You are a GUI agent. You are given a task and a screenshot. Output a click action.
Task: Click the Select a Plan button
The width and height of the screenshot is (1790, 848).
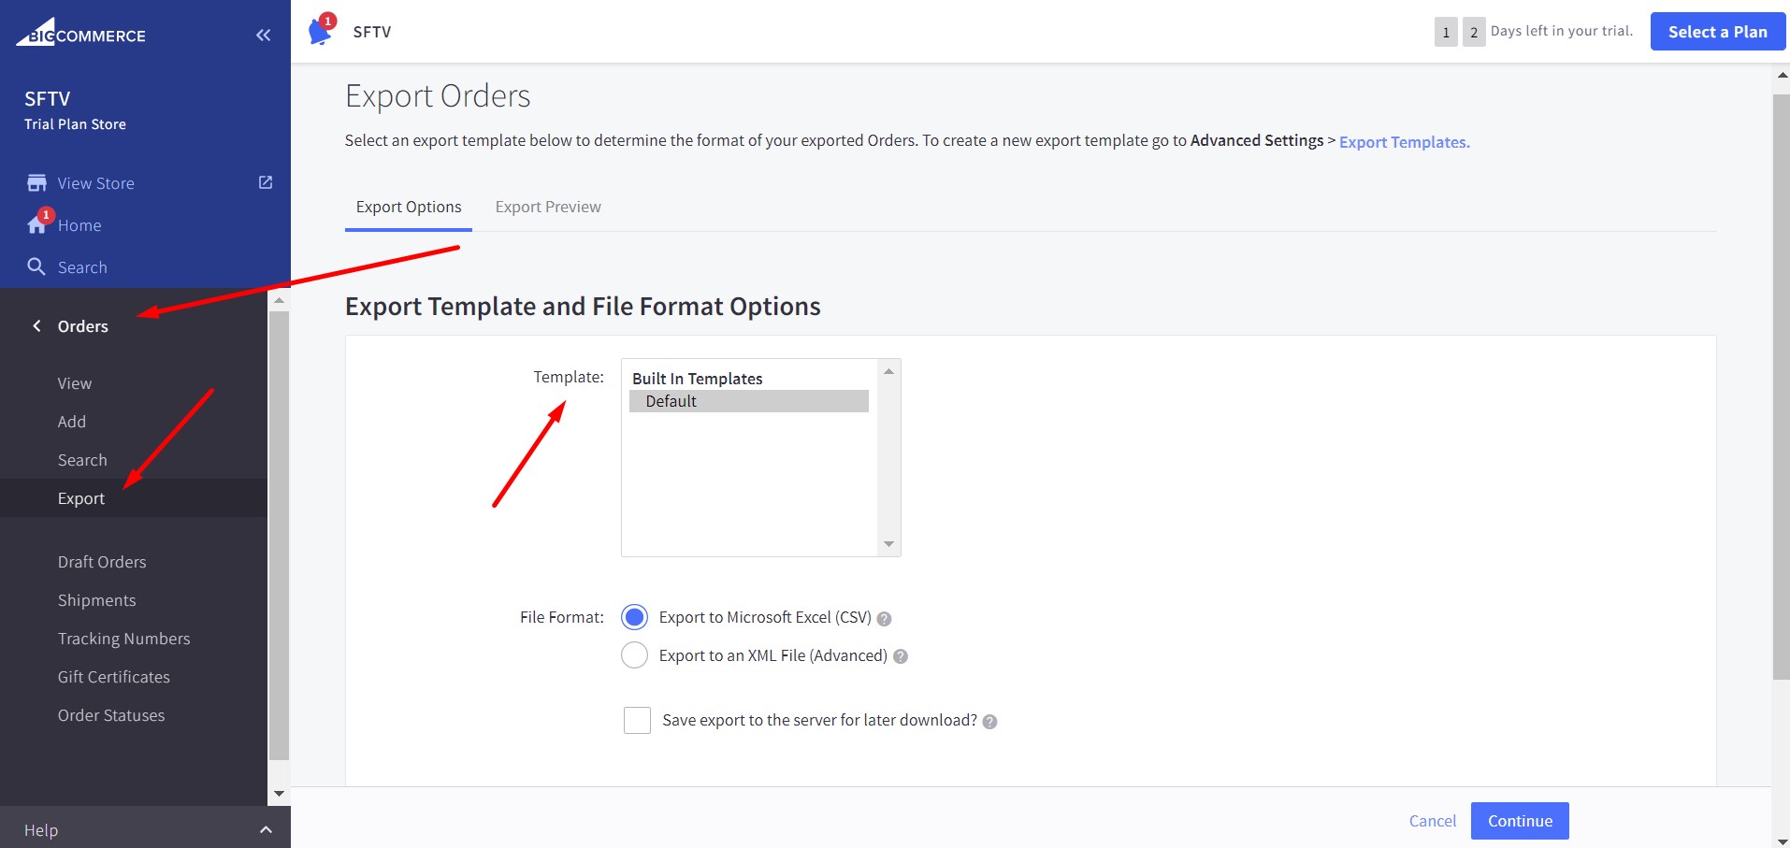1716,31
